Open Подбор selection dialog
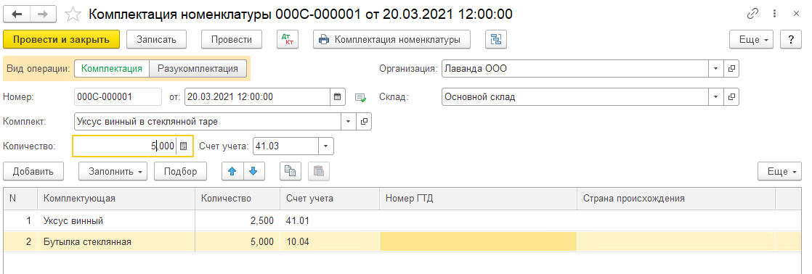 point(181,172)
